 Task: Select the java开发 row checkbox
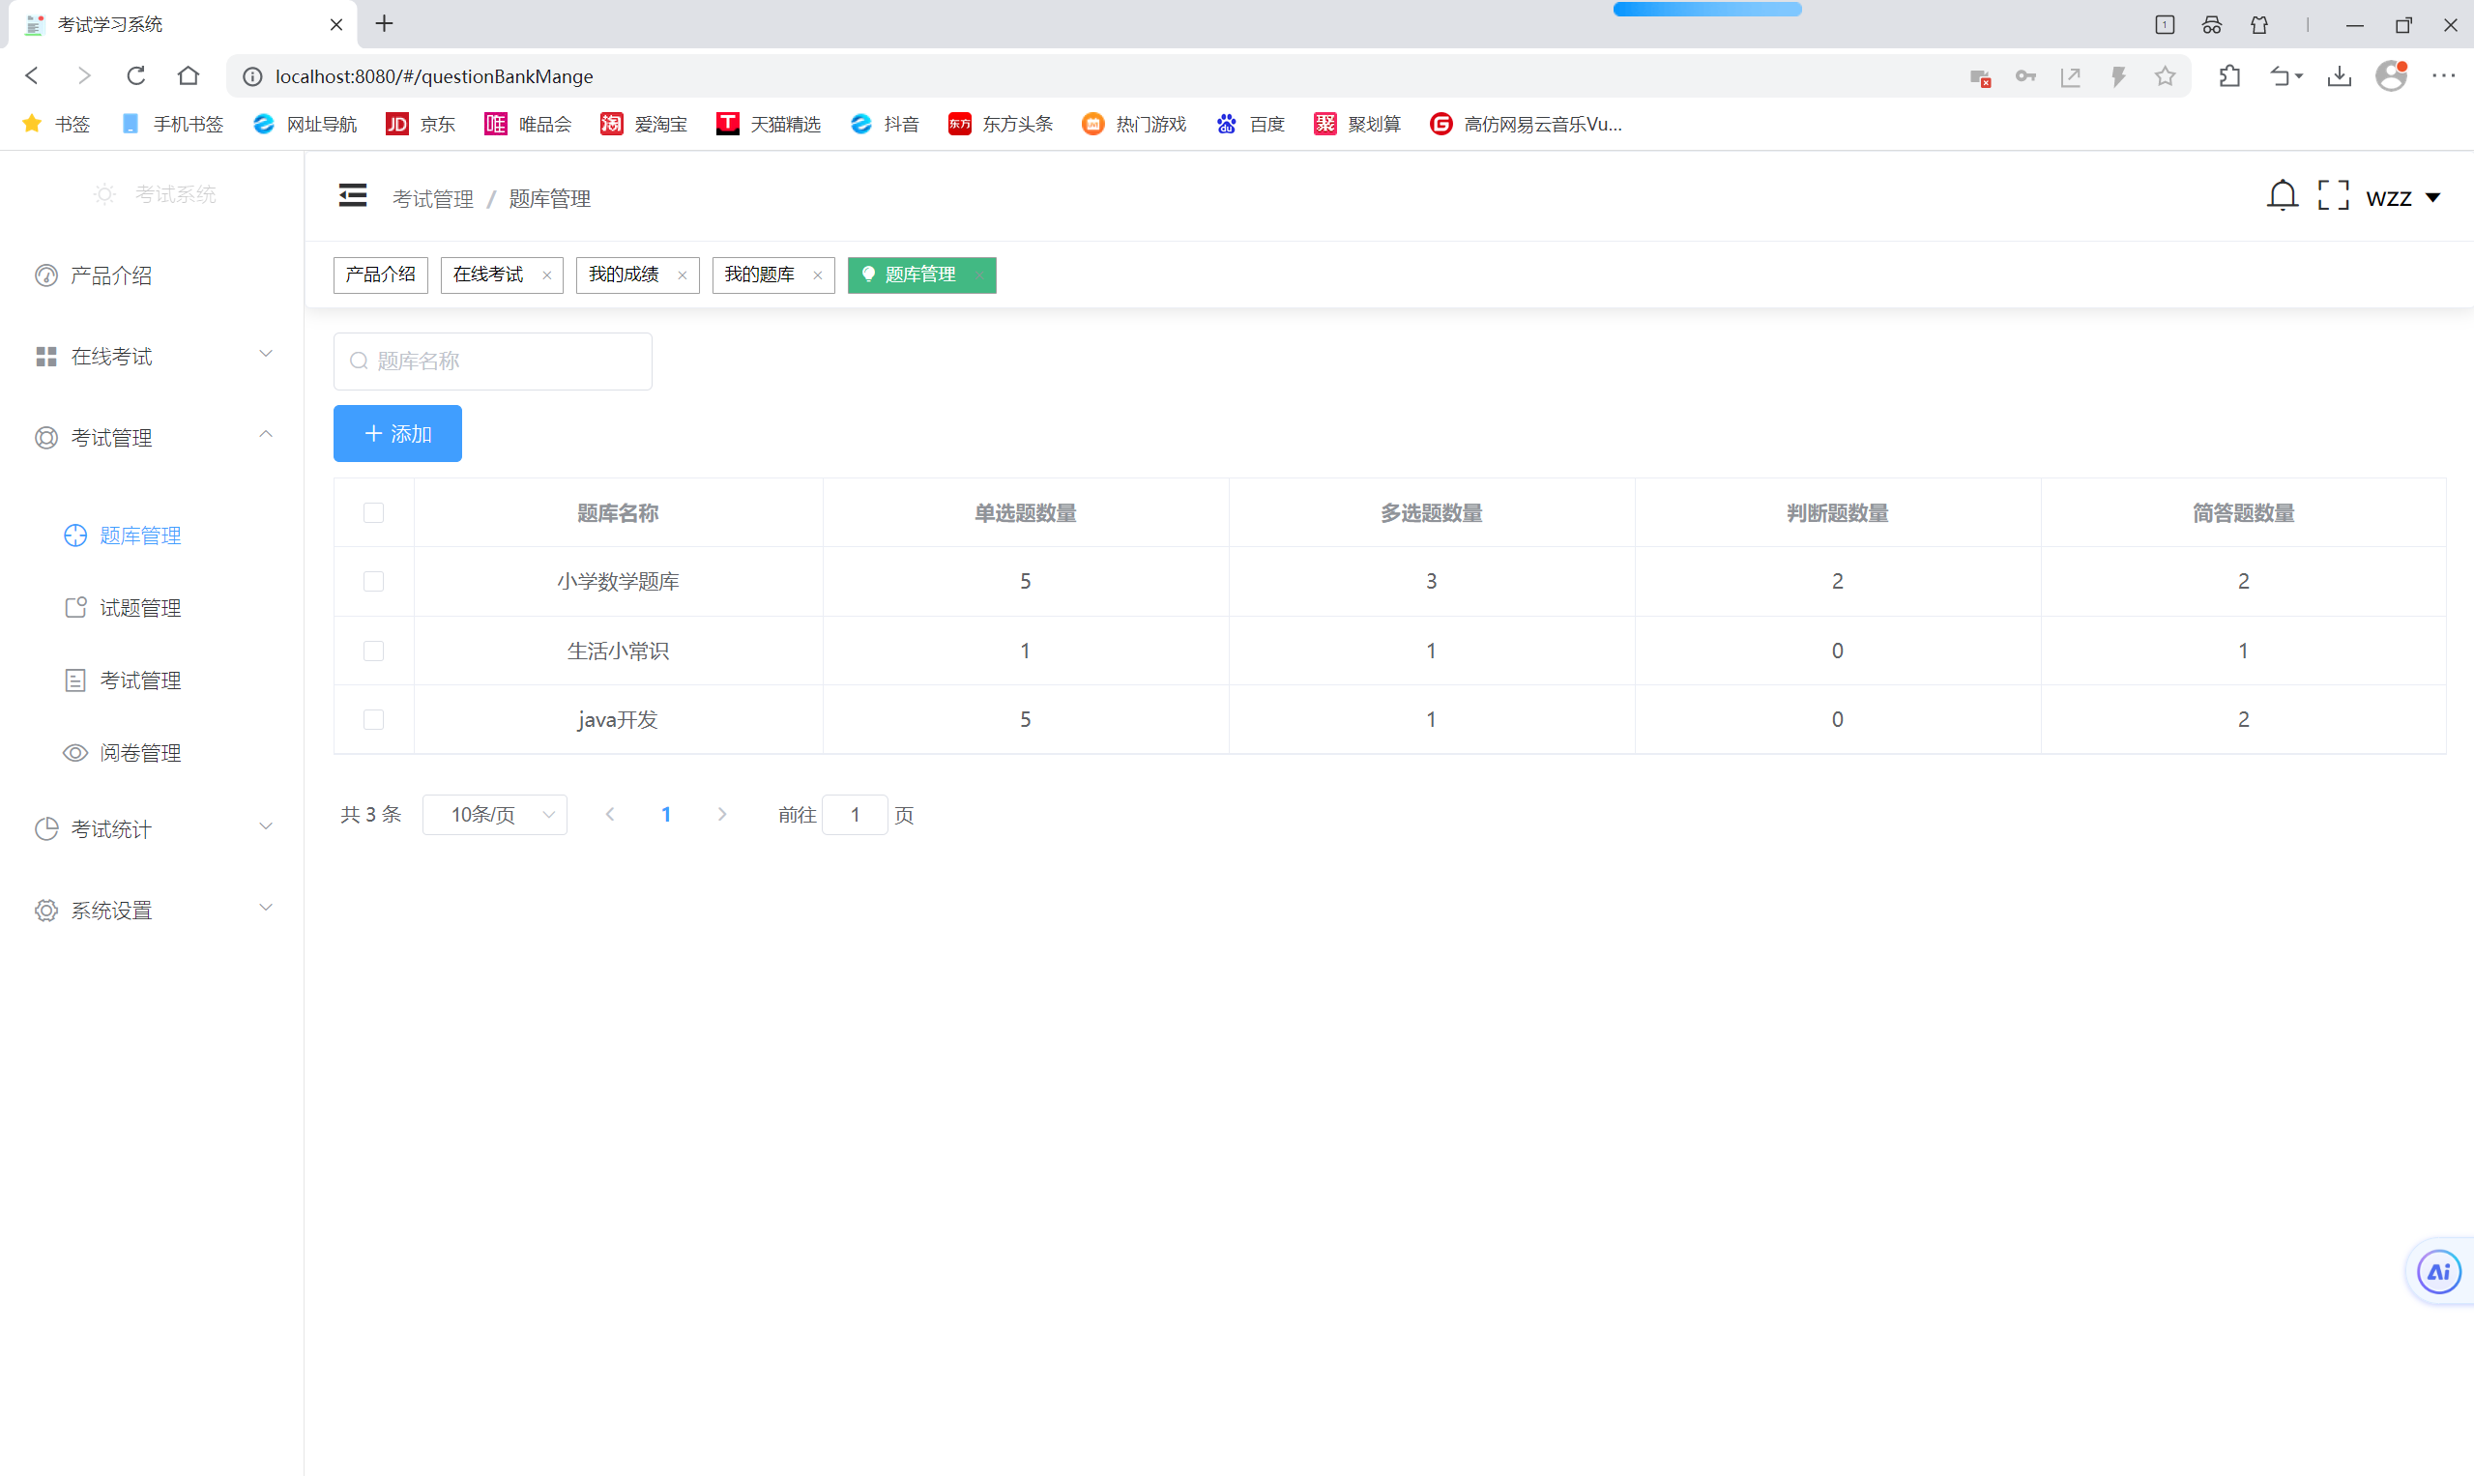point(373,719)
